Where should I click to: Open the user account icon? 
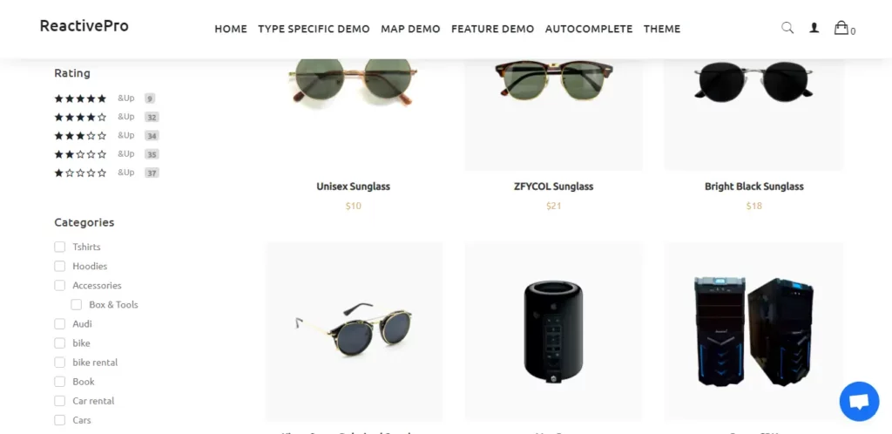(x=814, y=27)
